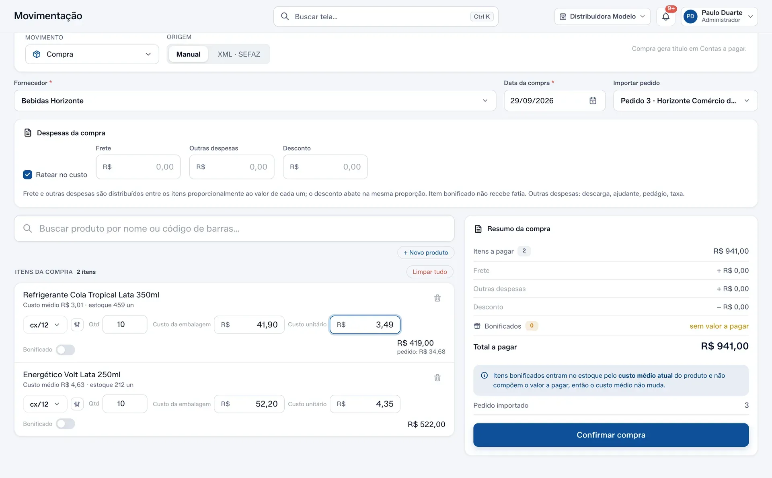Viewport: 772px width, 478px height.
Task: Click the Desconto value field
Action: point(325,167)
